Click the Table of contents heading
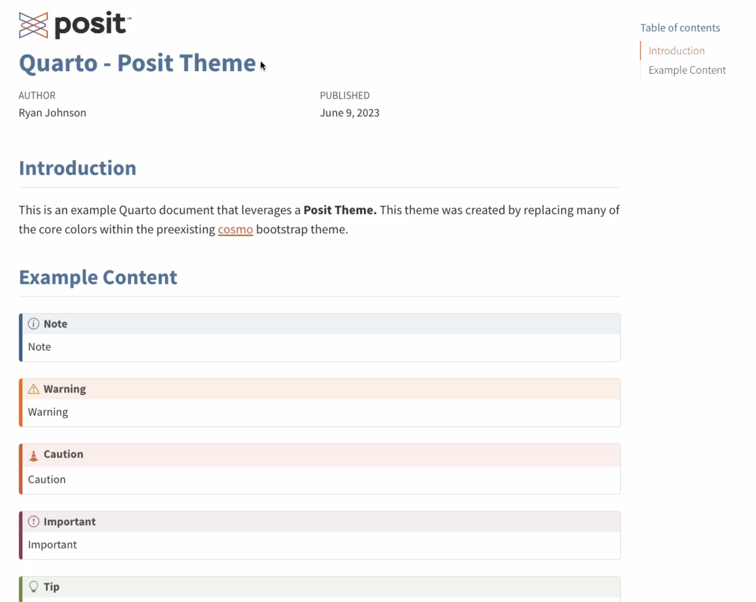The height and width of the screenshot is (602, 756). [x=681, y=28]
